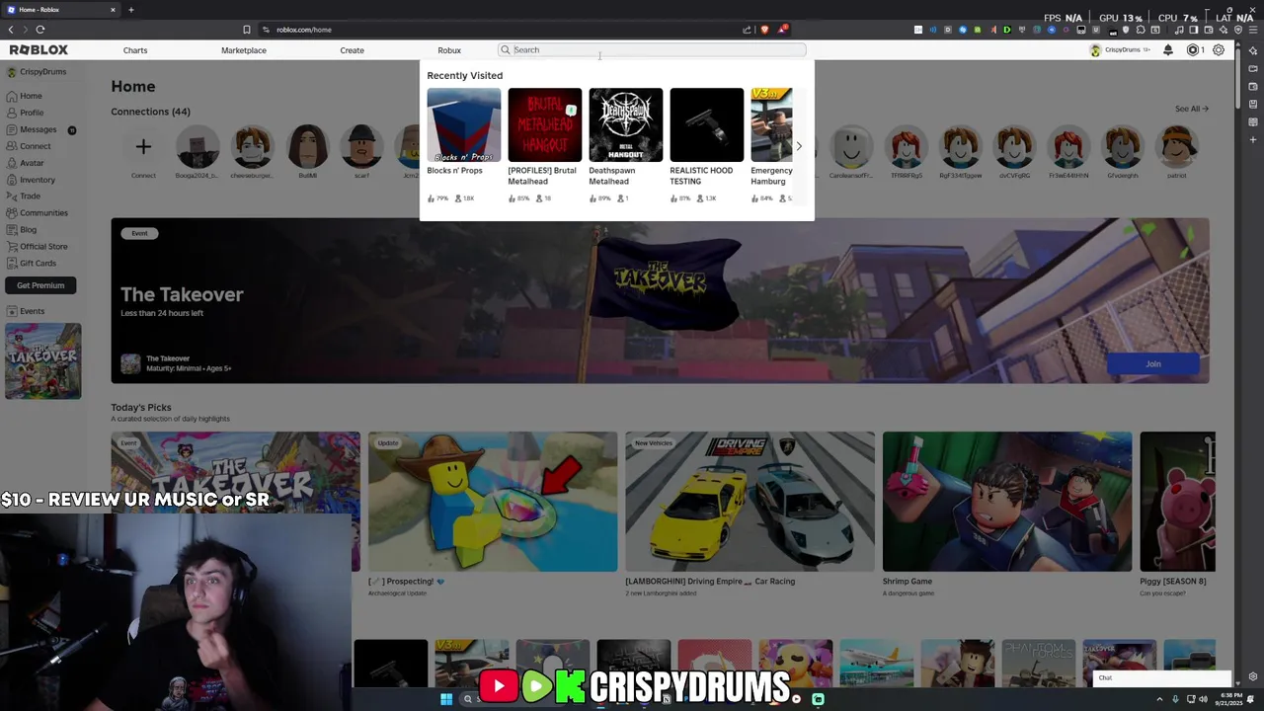Open the browser extensions puzzle icon
Image resolution: width=1264 pixels, height=711 pixels.
(1141, 30)
